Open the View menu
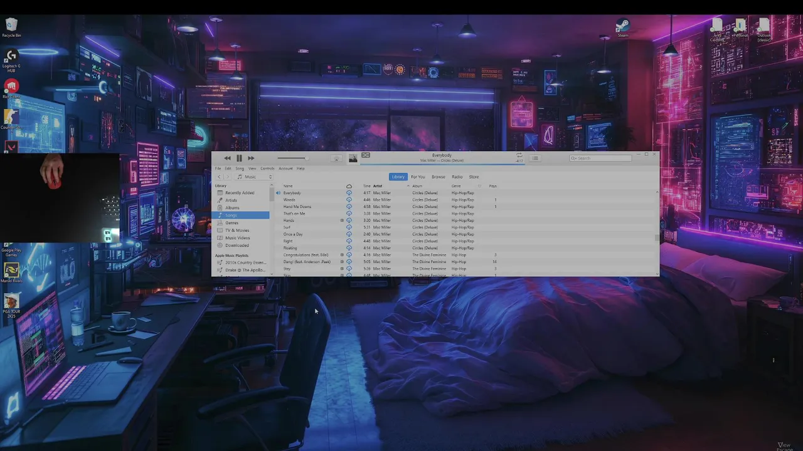Screen dimensions: 803x451 point(252,168)
